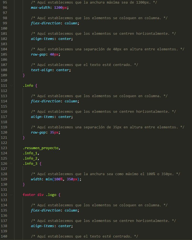Viewport: 192px width, 240px height.
Task: Click the comment on line 98
Action: 99,18
